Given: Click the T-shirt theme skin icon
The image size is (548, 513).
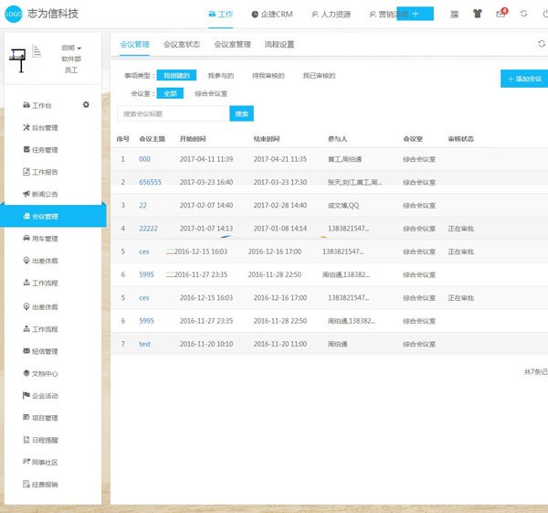Looking at the screenshot, I should (x=477, y=14).
